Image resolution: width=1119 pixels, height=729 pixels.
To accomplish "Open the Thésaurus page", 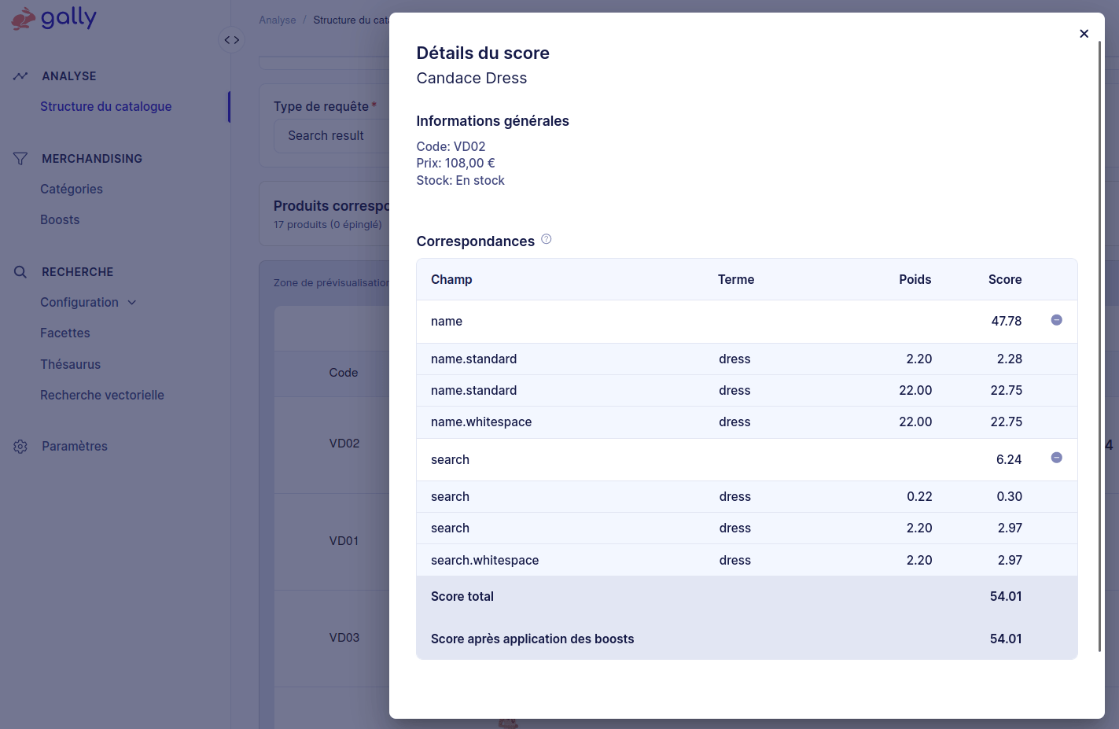I will [x=71, y=365].
